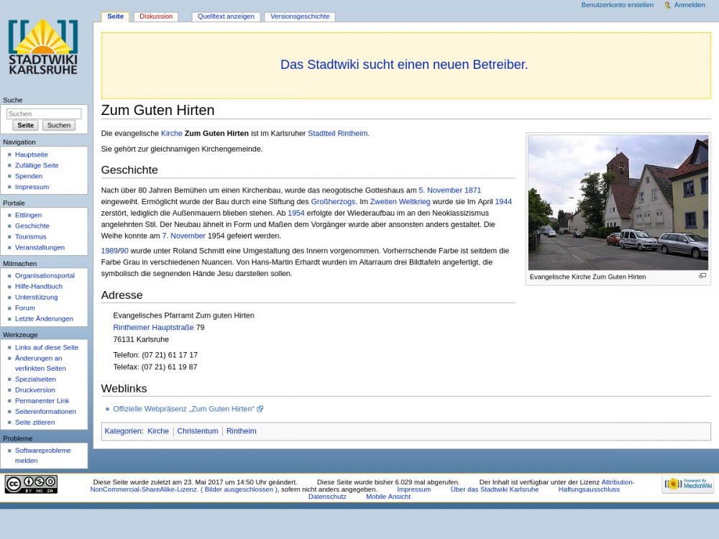The width and height of the screenshot is (719, 539).
Task: Open the Rintheimer Hauptstraße address link
Action: pyautogui.click(x=153, y=328)
